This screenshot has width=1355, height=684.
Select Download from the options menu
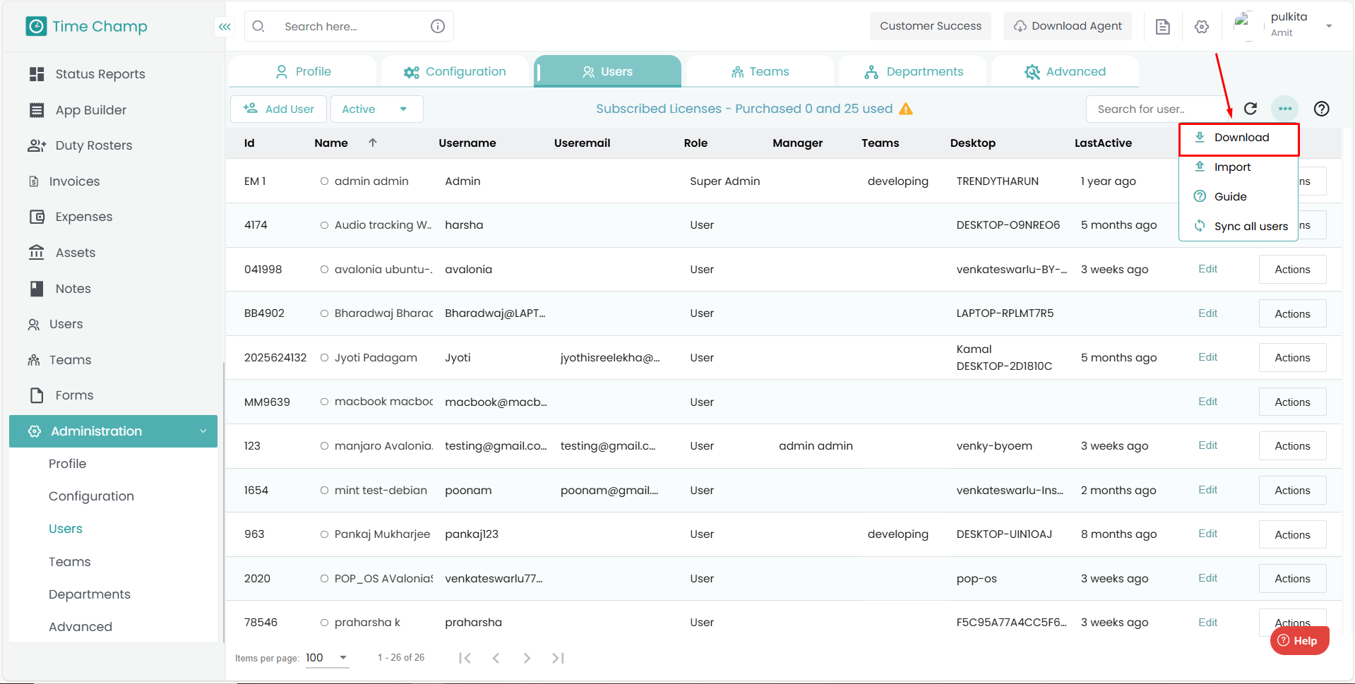point(1241,138)
